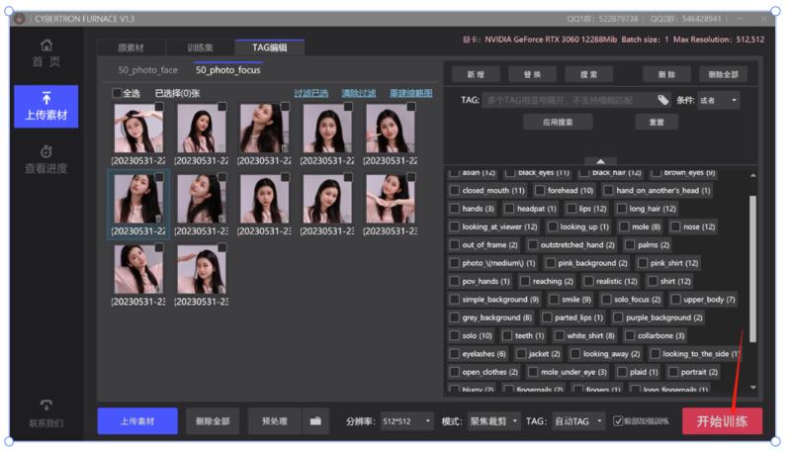Image resolution: width=791 pixels, height=452 pixels.
Task: Uncheck the 脸部加强训练 checkbox
Action: (x=618, y=421)
